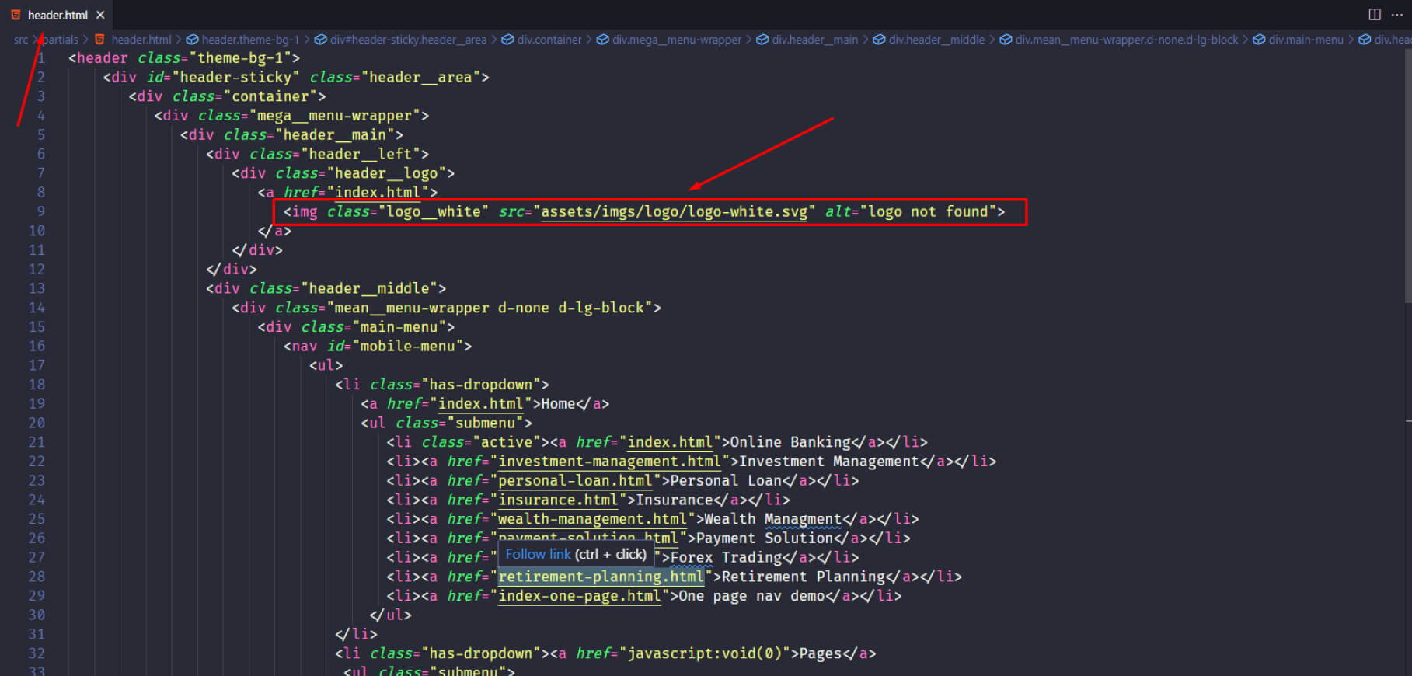Open the 'header.html' breadcrumb item

(x=141, y=40)
